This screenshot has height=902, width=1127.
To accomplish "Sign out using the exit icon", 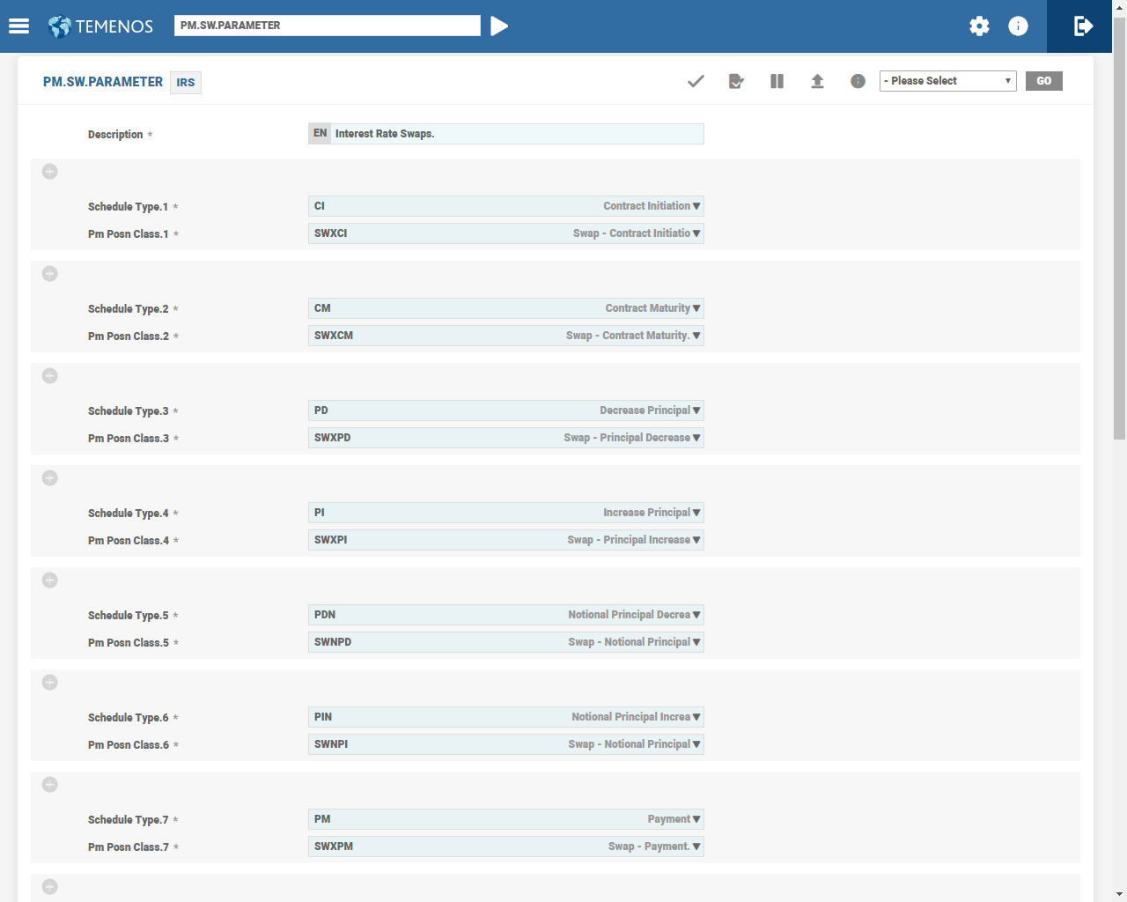I will click(x=1083, y=26).
